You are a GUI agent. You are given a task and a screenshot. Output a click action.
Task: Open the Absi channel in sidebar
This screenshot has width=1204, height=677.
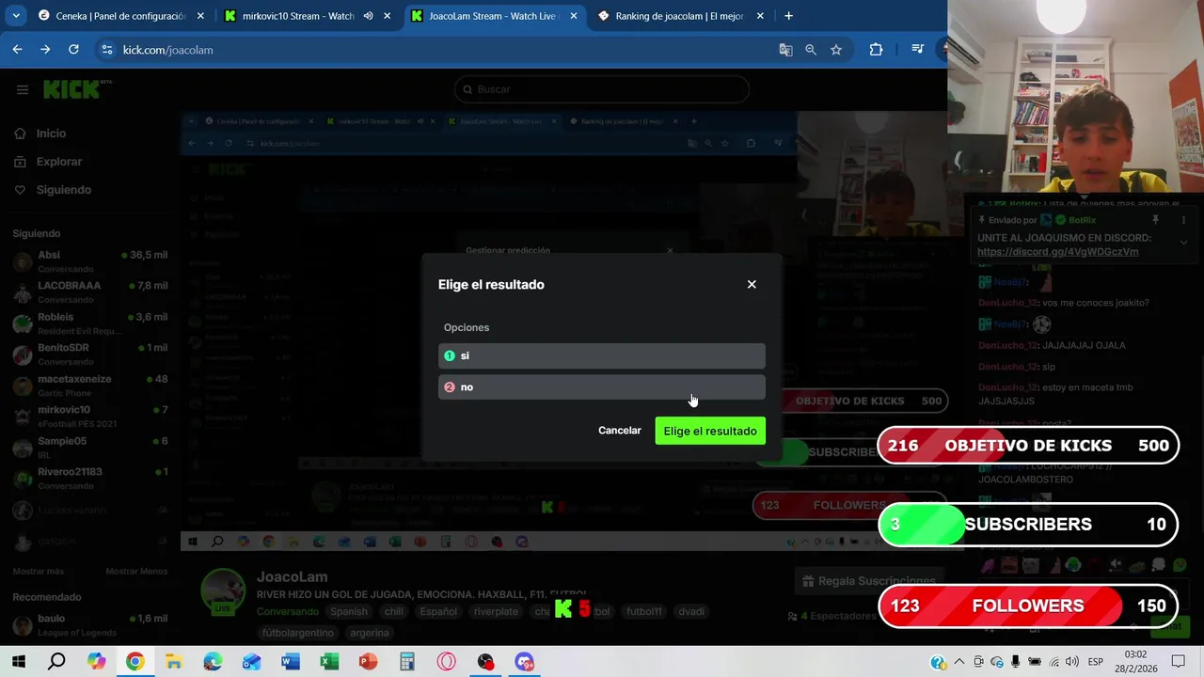pos(89,261)
